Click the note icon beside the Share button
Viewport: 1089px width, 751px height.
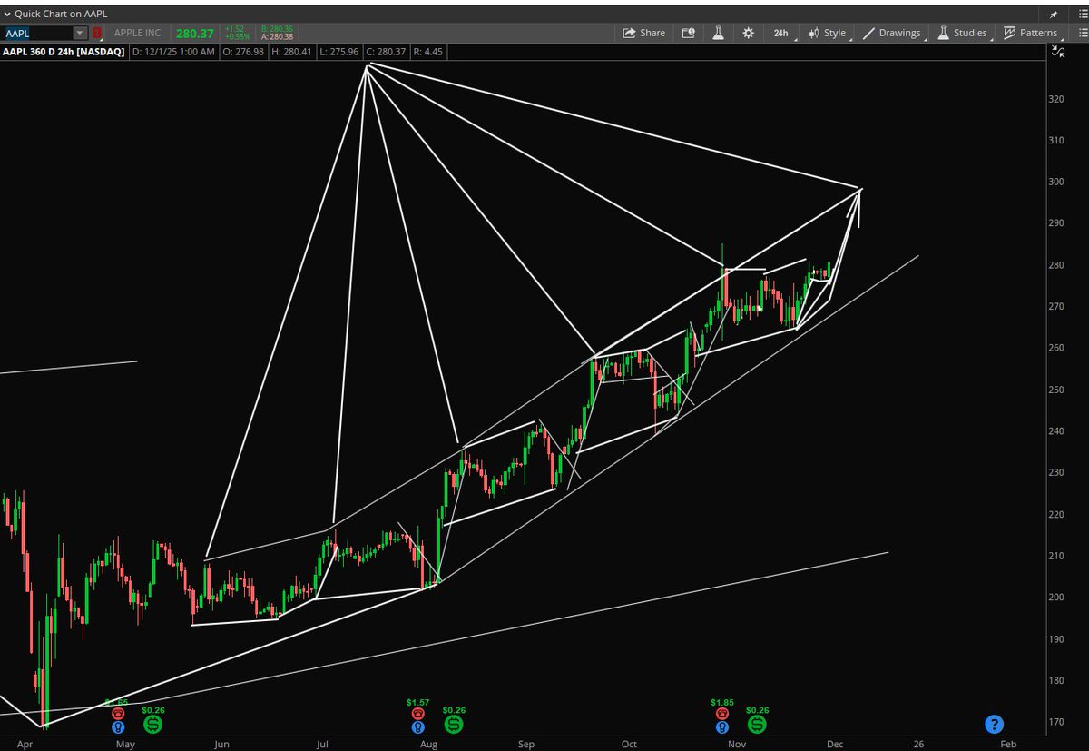tap(689, 33)
